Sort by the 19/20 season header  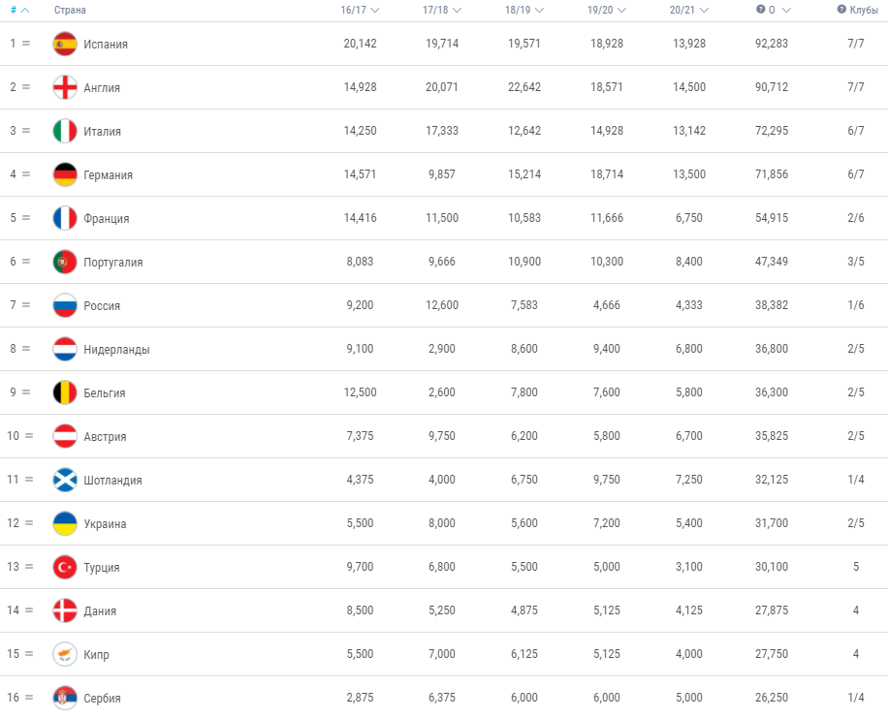click(606, 10)
